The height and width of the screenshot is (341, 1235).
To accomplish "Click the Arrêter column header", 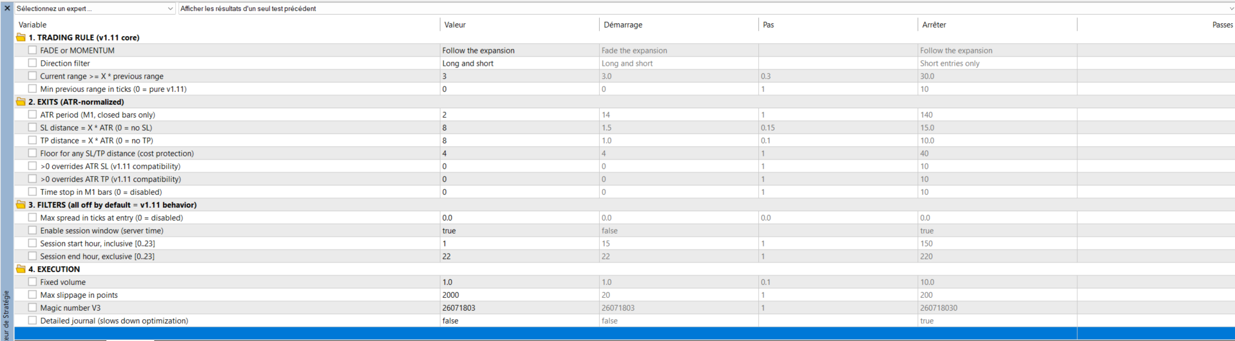I will coord(997,24).
